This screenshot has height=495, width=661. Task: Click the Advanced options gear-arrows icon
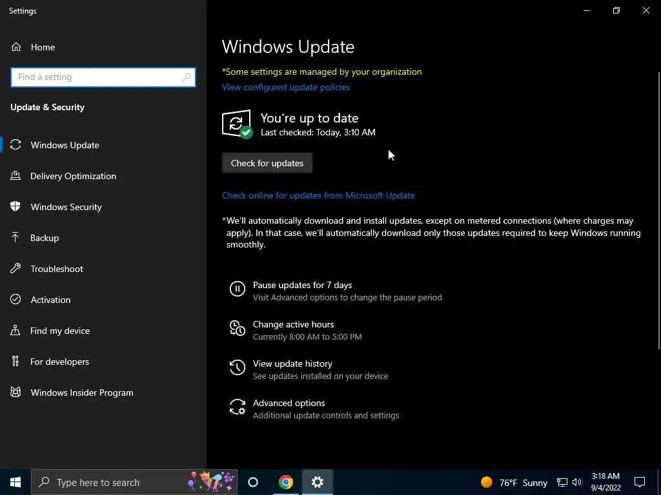click(x=238, y=407)
